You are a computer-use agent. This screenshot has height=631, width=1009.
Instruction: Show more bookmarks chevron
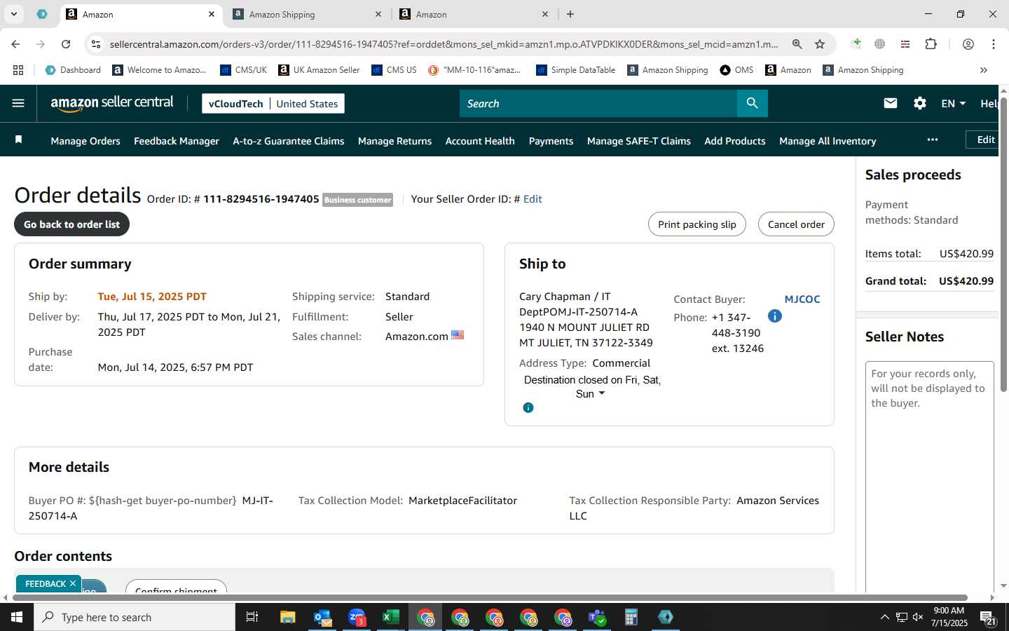pyautogui.click(x=984, y=70)
